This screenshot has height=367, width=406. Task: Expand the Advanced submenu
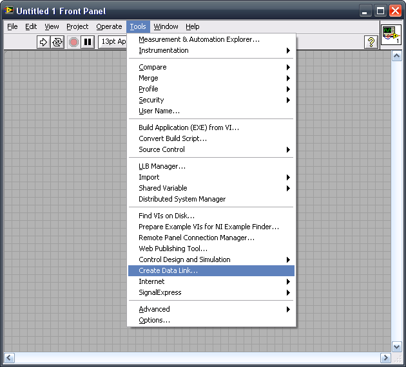tap(211, 309)
